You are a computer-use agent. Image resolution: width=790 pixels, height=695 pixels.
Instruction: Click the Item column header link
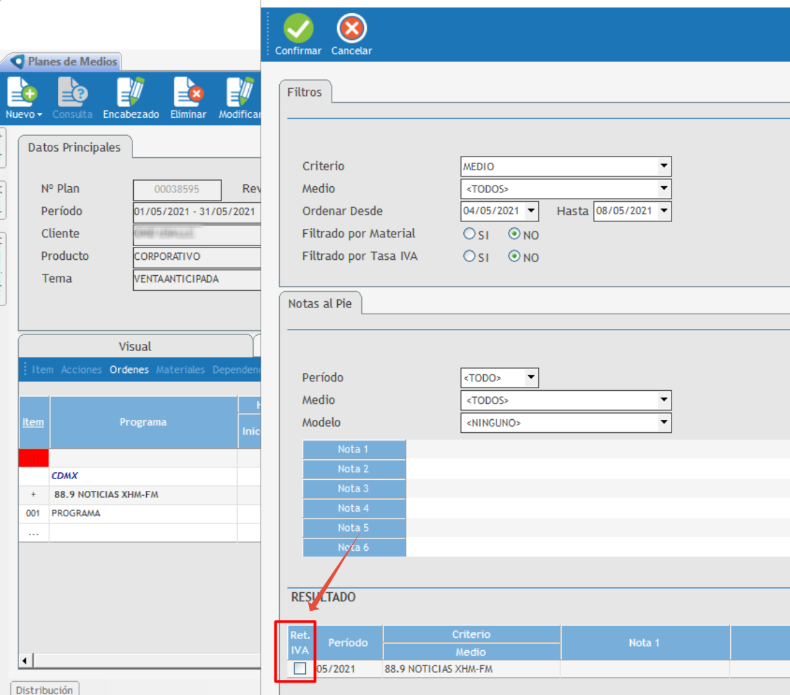tap(33, 423)
